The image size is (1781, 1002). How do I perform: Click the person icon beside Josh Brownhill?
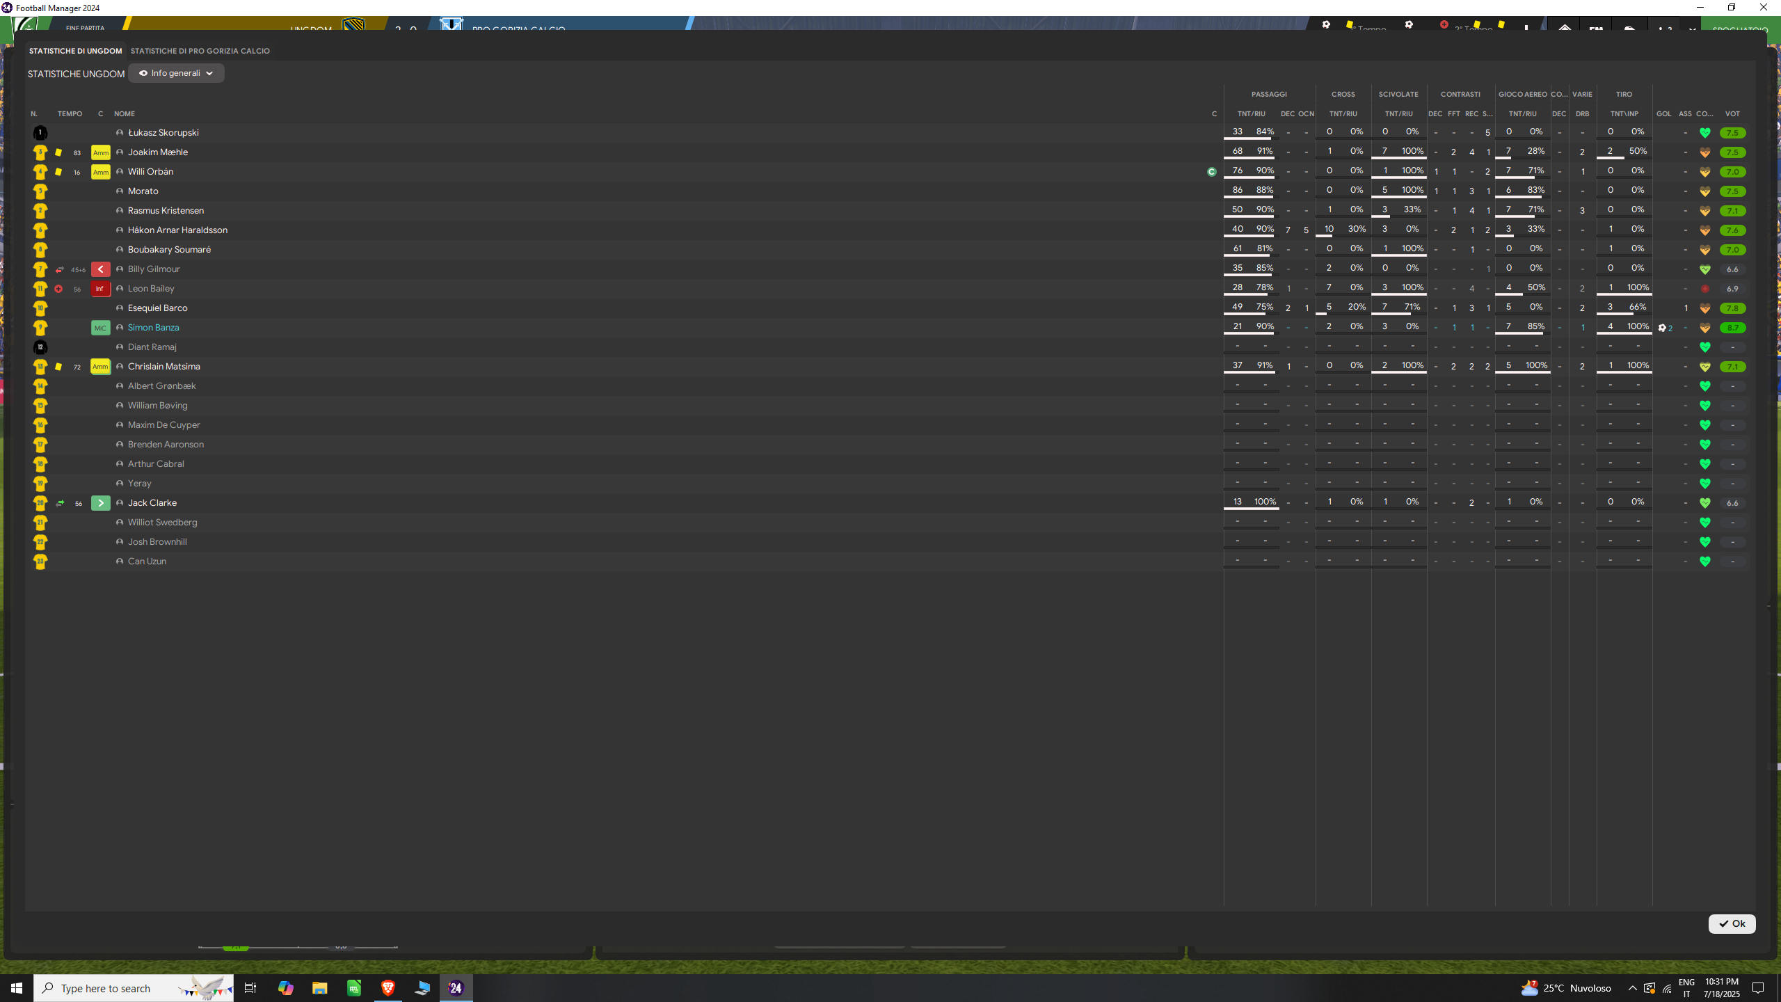pos(120,542)
